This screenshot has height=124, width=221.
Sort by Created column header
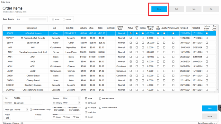point(184,28)
